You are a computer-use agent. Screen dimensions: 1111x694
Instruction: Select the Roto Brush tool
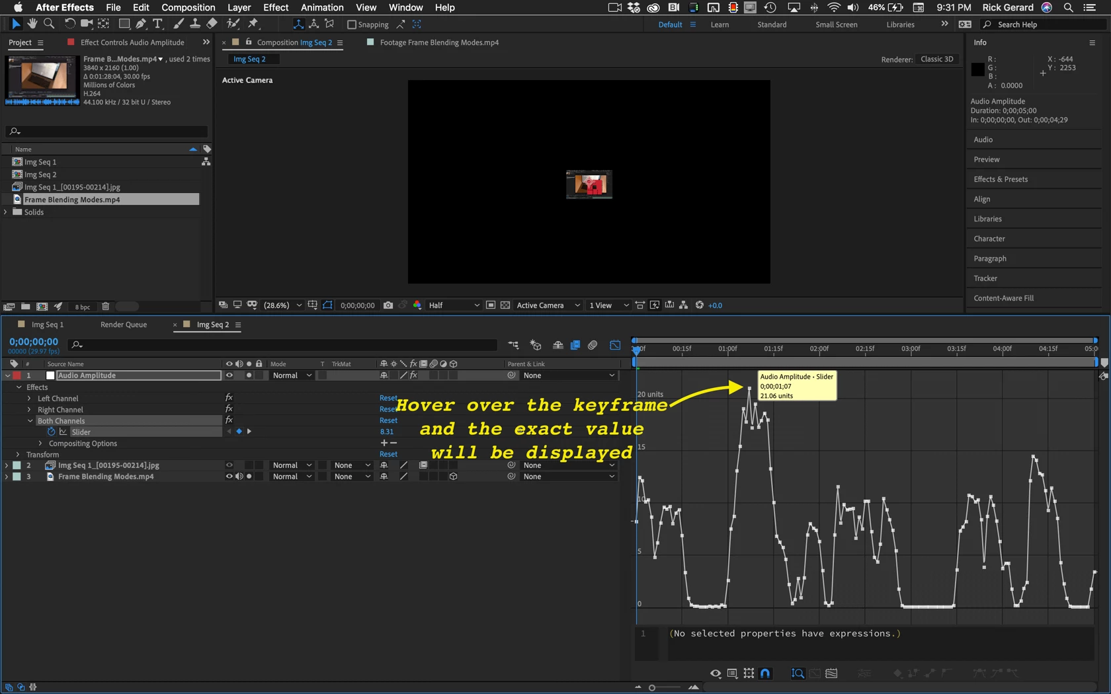pos(233,24)
